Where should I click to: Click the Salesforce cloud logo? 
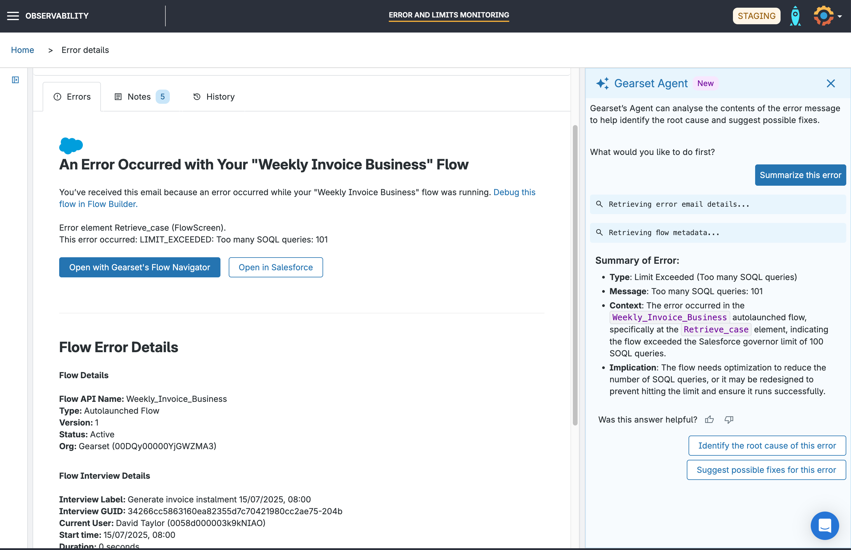(71, 145)
